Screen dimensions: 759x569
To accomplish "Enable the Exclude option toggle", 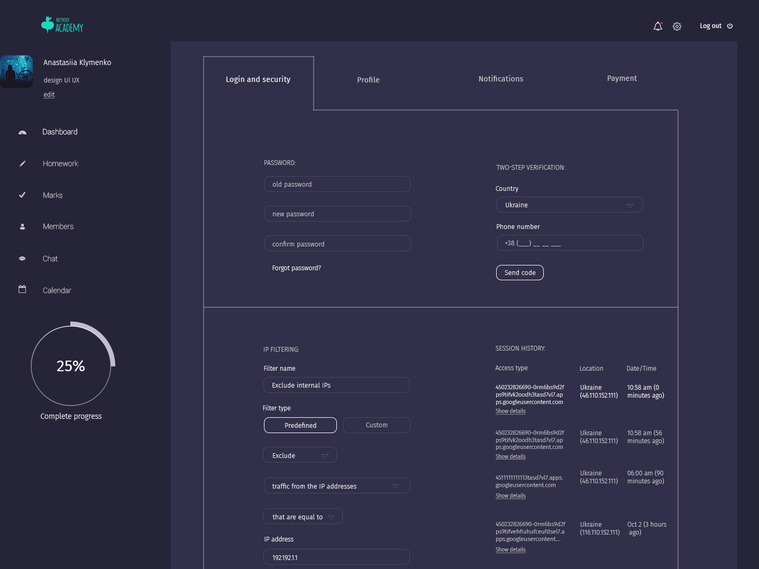I will coord(299,455).
